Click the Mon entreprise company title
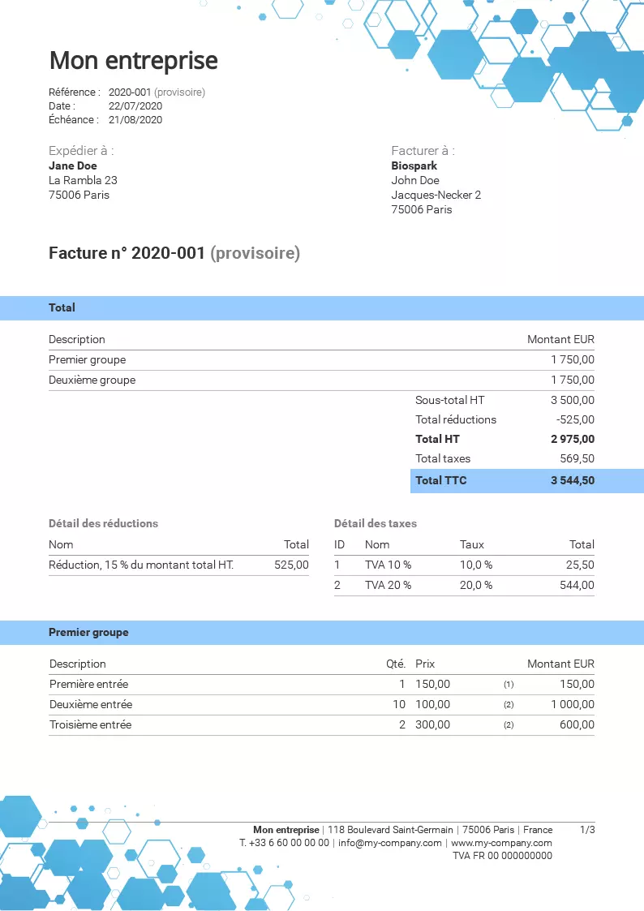This screenshot has width=644, height=911. [134, 60]
